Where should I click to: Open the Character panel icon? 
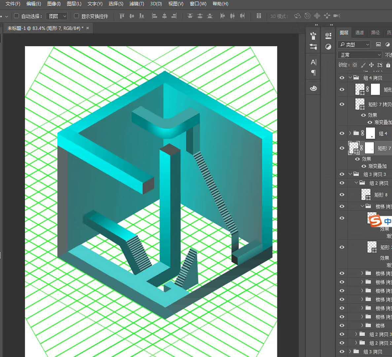click(313, 62)
